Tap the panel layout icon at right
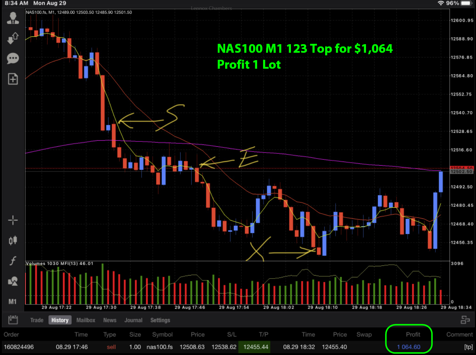Viewport: 476px width, 355px height. 465,320
